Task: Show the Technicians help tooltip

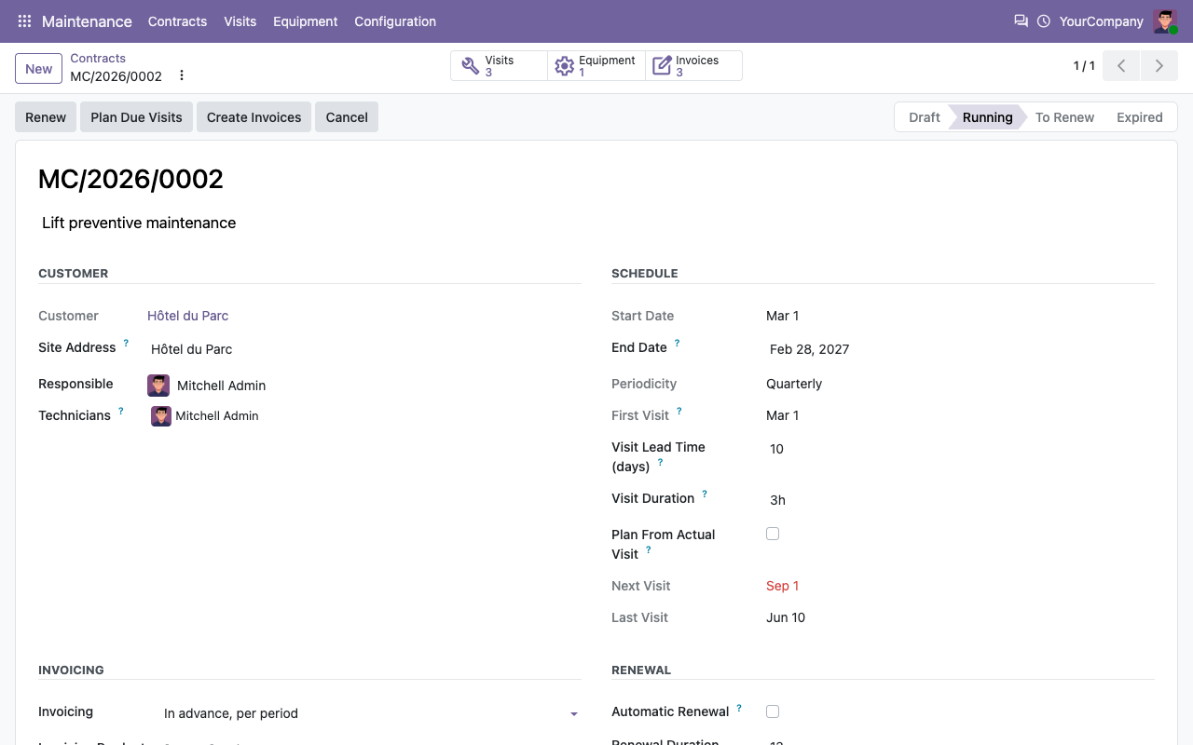Action: 120,412
